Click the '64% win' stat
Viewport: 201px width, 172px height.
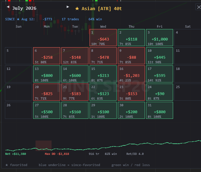point(95,19)
